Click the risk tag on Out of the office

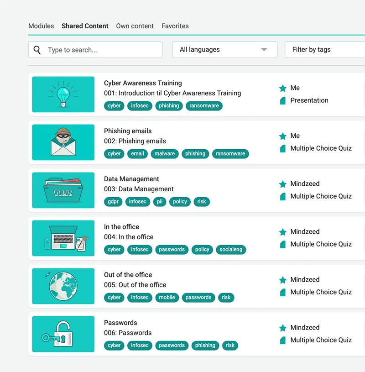tap(226, 297)
